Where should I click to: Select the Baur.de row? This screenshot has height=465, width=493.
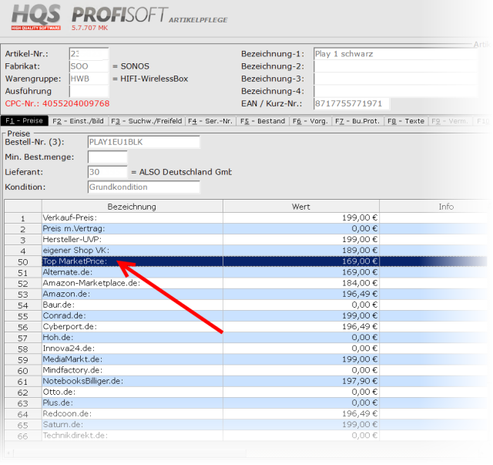coord(246,305)
